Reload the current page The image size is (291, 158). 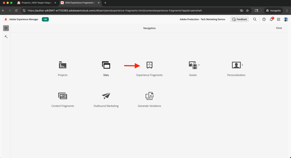pos(16,10)
